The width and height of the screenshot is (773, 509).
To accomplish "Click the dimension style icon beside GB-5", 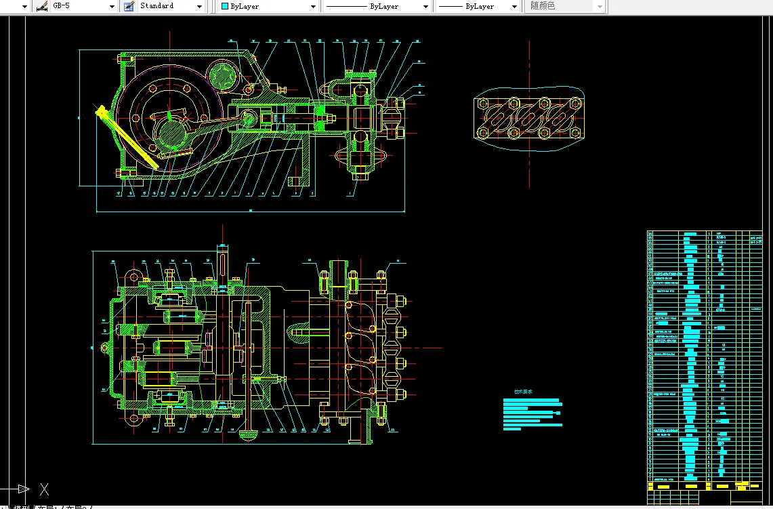I will pyautogui.click(x=41, y=6).
